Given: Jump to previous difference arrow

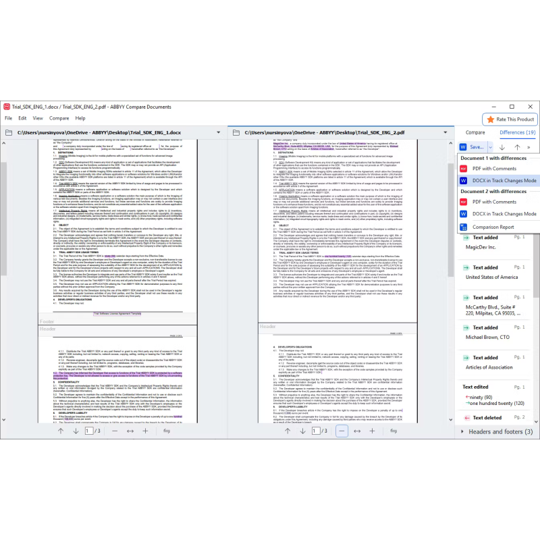Looking at the screenshot, I should [x=517, y=146].
